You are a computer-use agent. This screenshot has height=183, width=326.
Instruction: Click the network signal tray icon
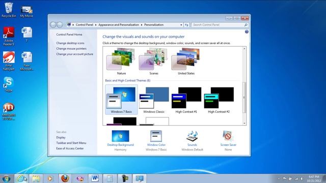[x=296, y=178]
